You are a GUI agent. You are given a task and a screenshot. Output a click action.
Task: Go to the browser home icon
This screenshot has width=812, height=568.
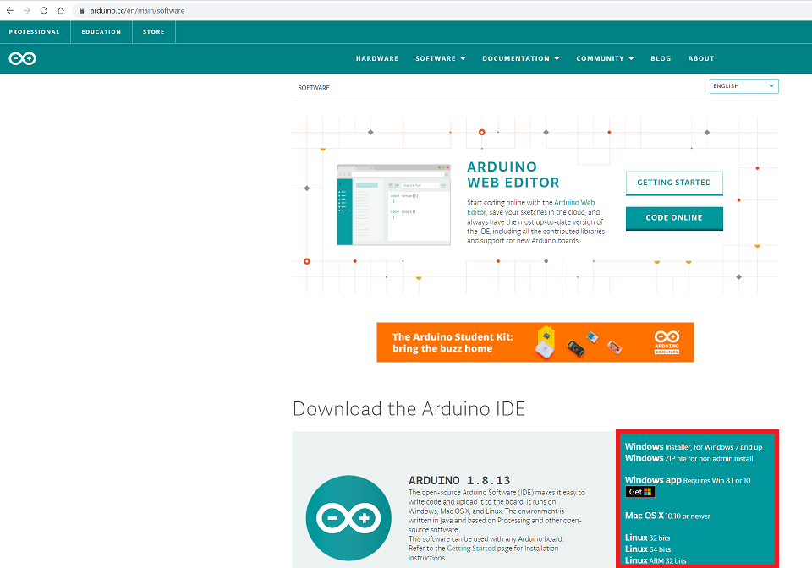61,10
